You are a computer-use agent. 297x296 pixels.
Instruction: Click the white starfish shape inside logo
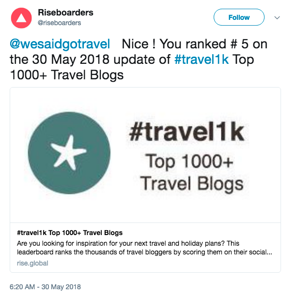[x=68, y=152]
